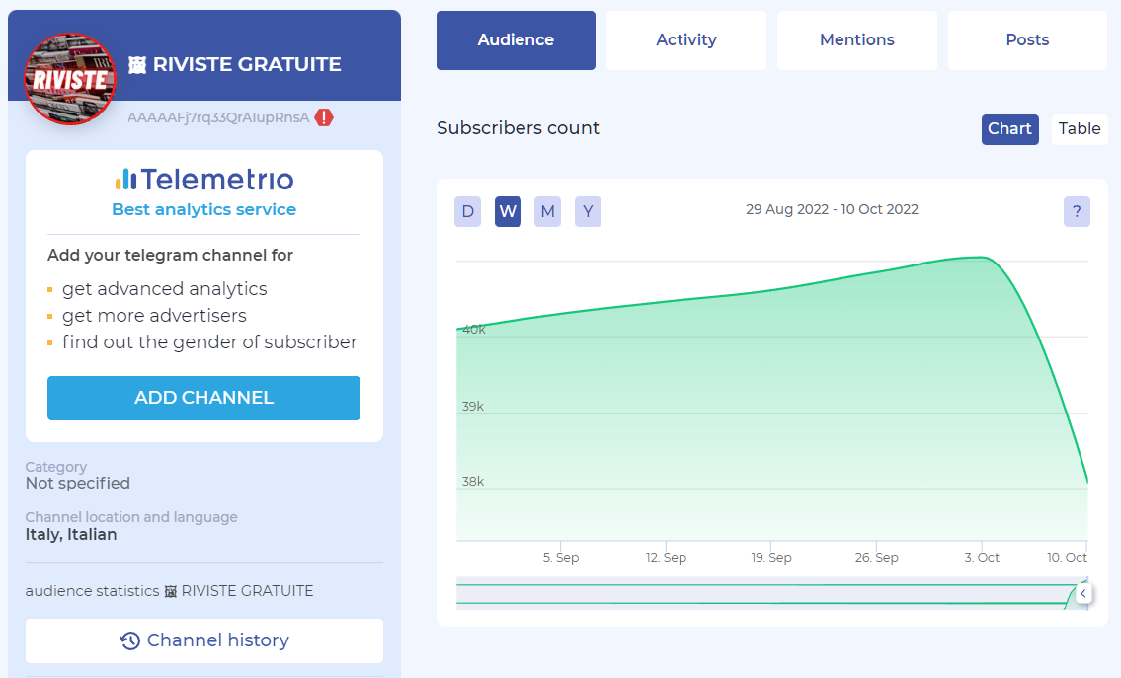
Task: Click the 39k y-axis label
Action: tap(472, 406)
